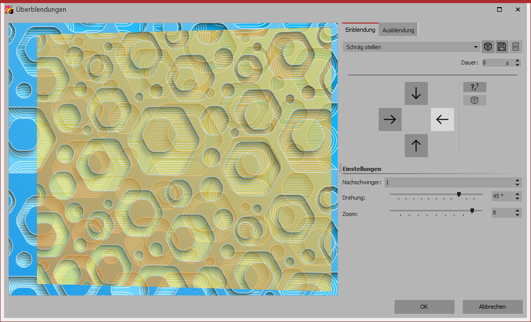Click the Dauer duration spinner arrows
Screen dimensions: 531x322
click(x=518, y=63)
